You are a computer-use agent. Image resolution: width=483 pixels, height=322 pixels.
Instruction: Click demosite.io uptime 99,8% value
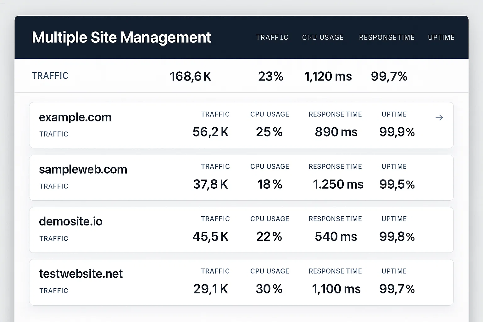(x=397, y=236)
